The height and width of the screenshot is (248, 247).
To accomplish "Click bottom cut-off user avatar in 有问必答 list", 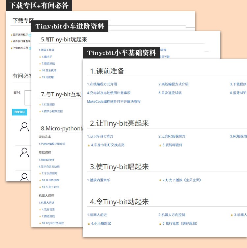I will [25, 177].
